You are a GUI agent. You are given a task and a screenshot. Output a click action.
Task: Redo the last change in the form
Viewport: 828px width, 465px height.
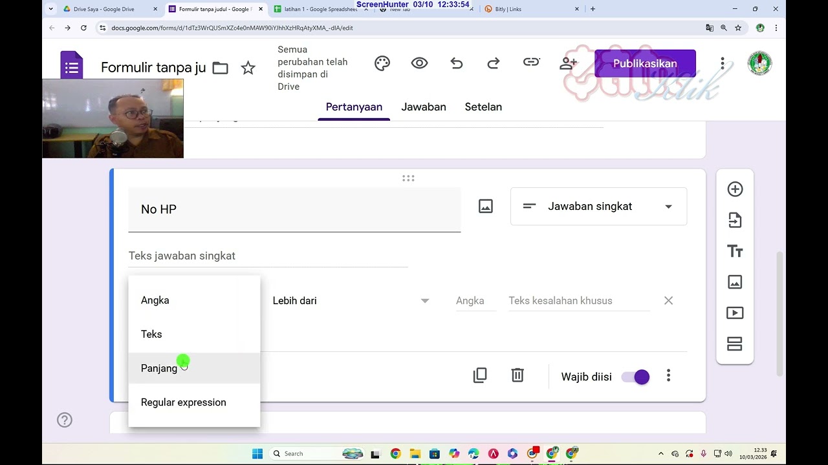coord(494,63)
